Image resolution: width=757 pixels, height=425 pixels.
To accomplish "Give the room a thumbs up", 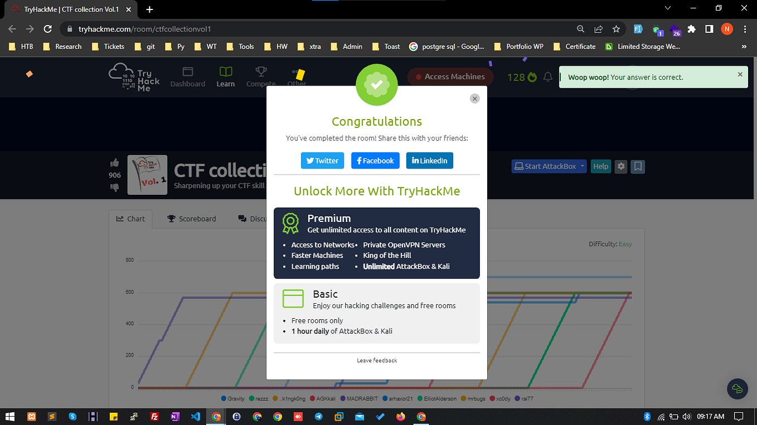I will coord(114,162).
